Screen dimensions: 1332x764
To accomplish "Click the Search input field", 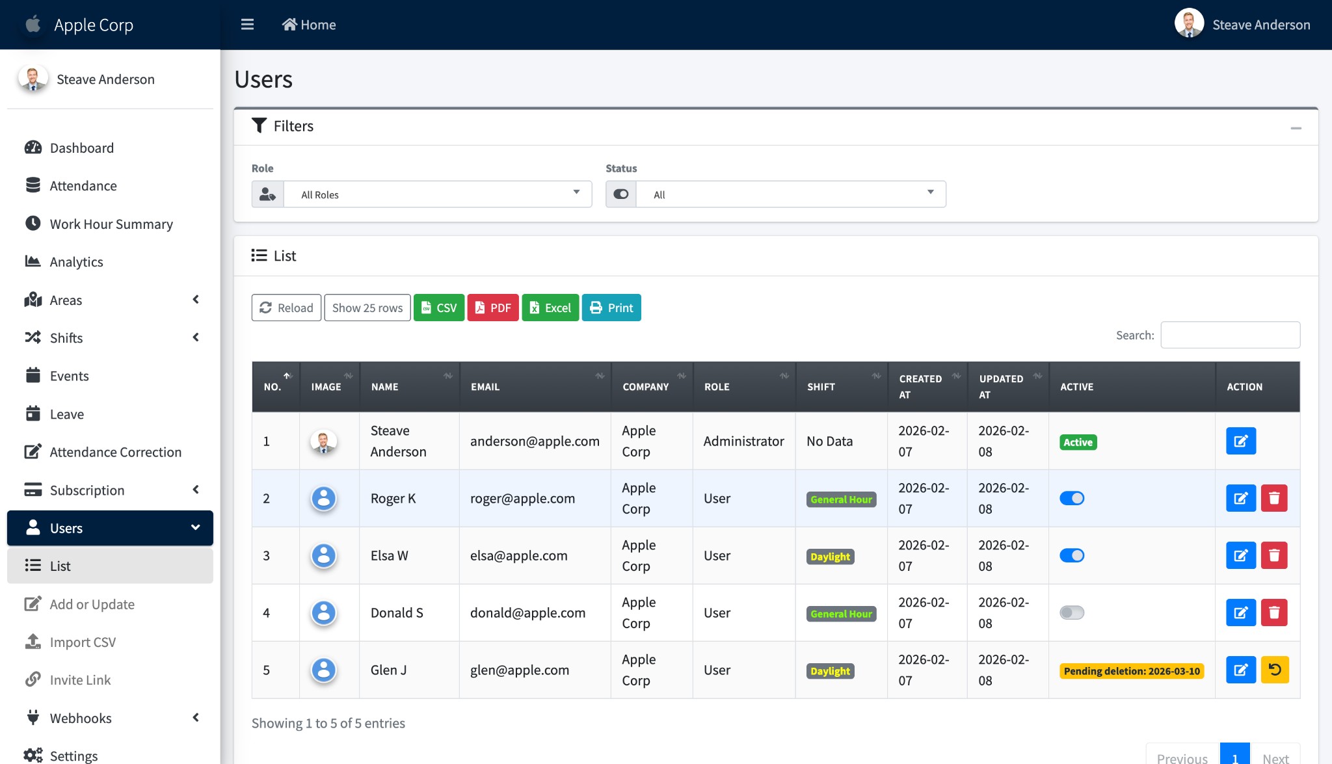I will (x=1229, y=336).
